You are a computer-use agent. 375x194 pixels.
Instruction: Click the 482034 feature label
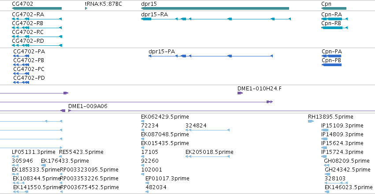(x=156, y=187)
